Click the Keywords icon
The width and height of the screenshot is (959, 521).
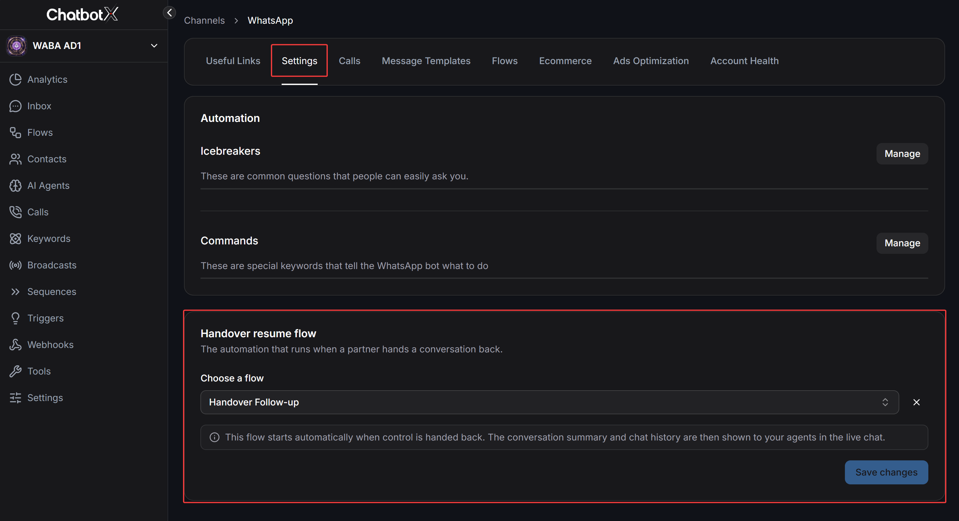pos(15,239)
